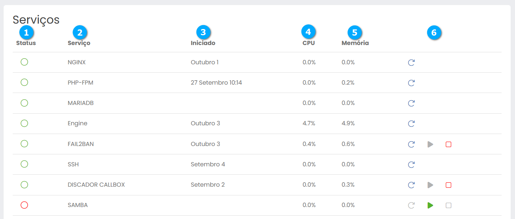Viewport: 515px width, 219px height.
Task: Restart the NGINX service
Action: pos(411,62)
